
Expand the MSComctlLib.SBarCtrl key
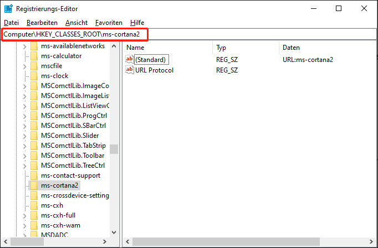click(24, 126)
